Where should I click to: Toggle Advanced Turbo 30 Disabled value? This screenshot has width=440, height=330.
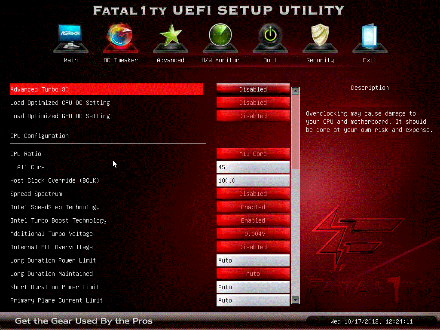point(253,89)
